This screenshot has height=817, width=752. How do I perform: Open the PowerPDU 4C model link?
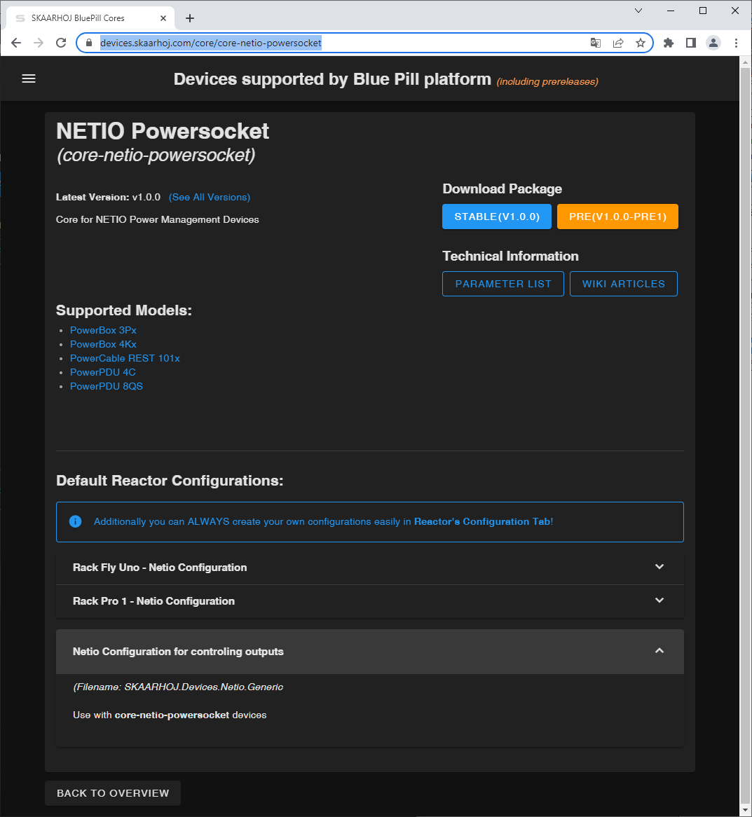(102, 373)
